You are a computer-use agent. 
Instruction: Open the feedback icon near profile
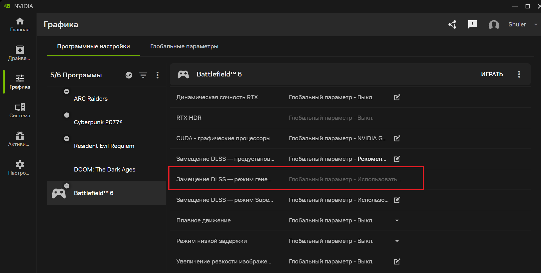click(x=472, y=24)
